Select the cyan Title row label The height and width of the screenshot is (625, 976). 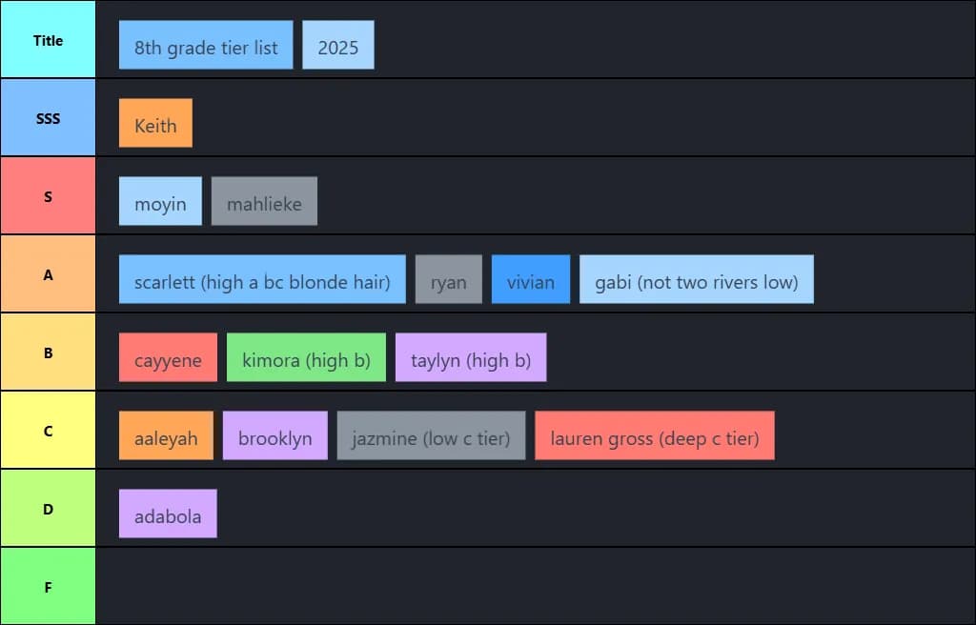(x=48, y=40)
